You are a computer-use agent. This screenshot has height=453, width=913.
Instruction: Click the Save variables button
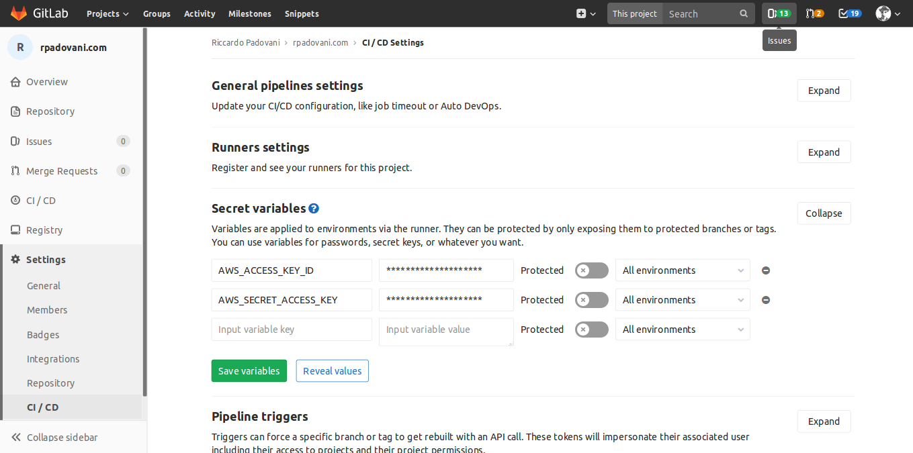[249, 371]
